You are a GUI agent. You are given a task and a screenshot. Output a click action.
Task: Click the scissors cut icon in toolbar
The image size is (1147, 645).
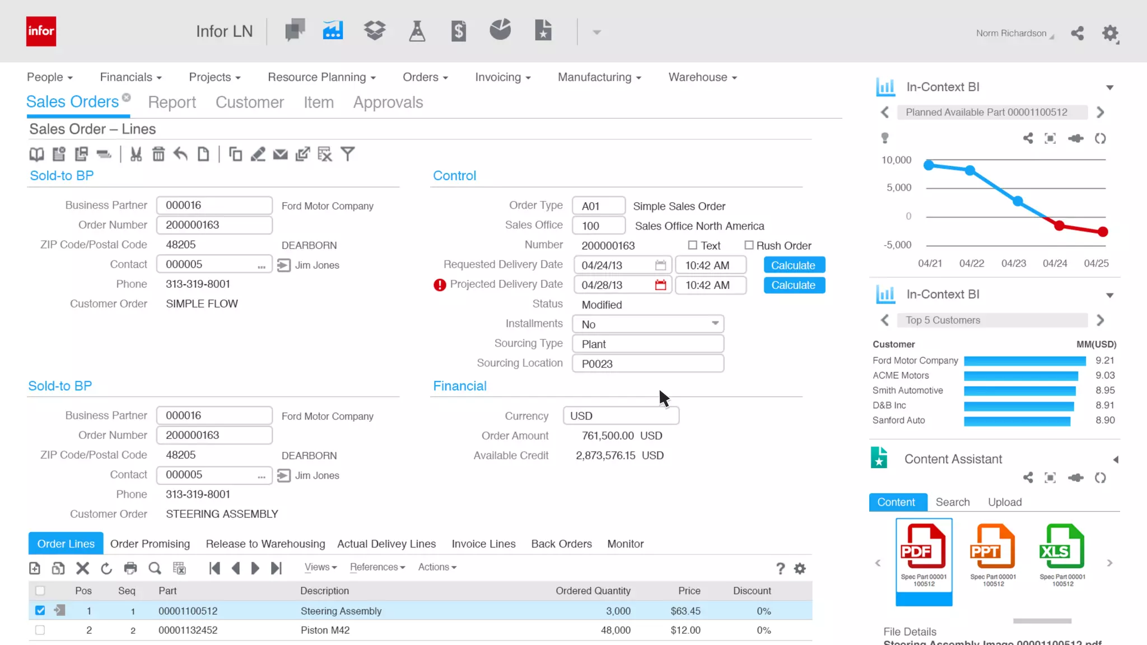coord(136,154)
